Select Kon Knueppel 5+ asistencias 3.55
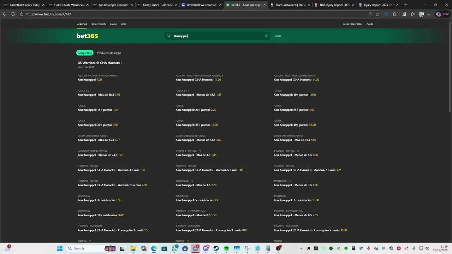 pyautogui.click(x=197, y=200)
